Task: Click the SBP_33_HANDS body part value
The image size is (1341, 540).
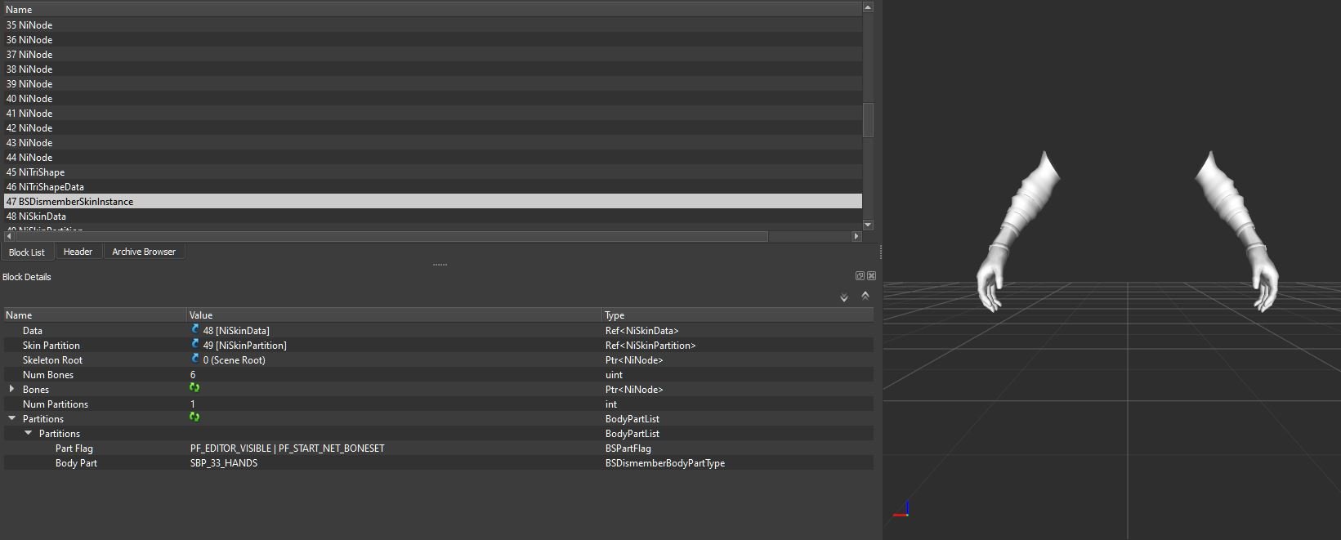Action: point(224,462)
